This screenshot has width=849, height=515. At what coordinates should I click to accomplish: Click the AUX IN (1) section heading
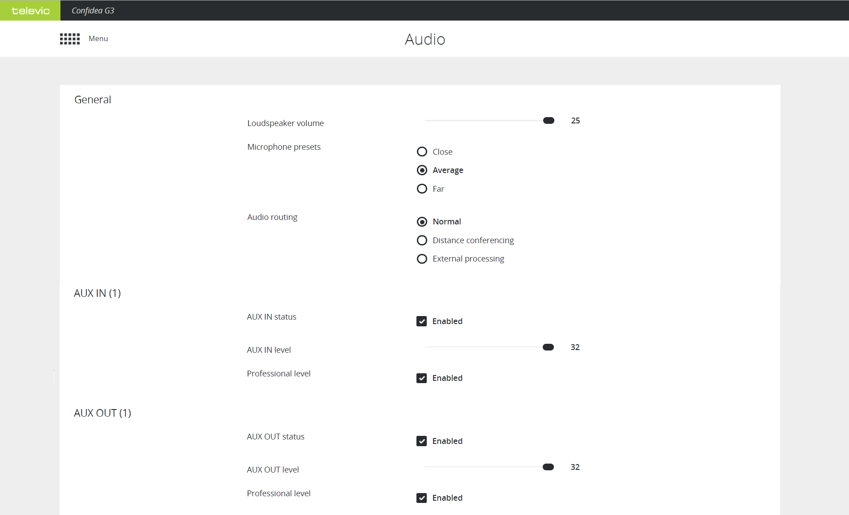coord(97,293)
